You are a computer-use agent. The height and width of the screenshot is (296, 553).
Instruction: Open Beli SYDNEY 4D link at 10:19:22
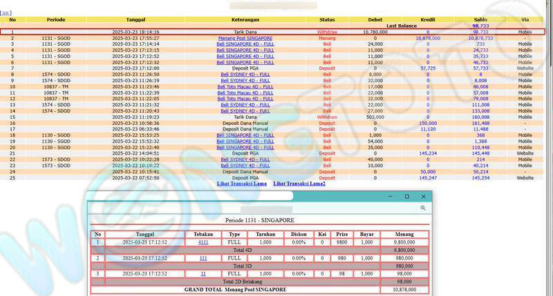point(245,166)
